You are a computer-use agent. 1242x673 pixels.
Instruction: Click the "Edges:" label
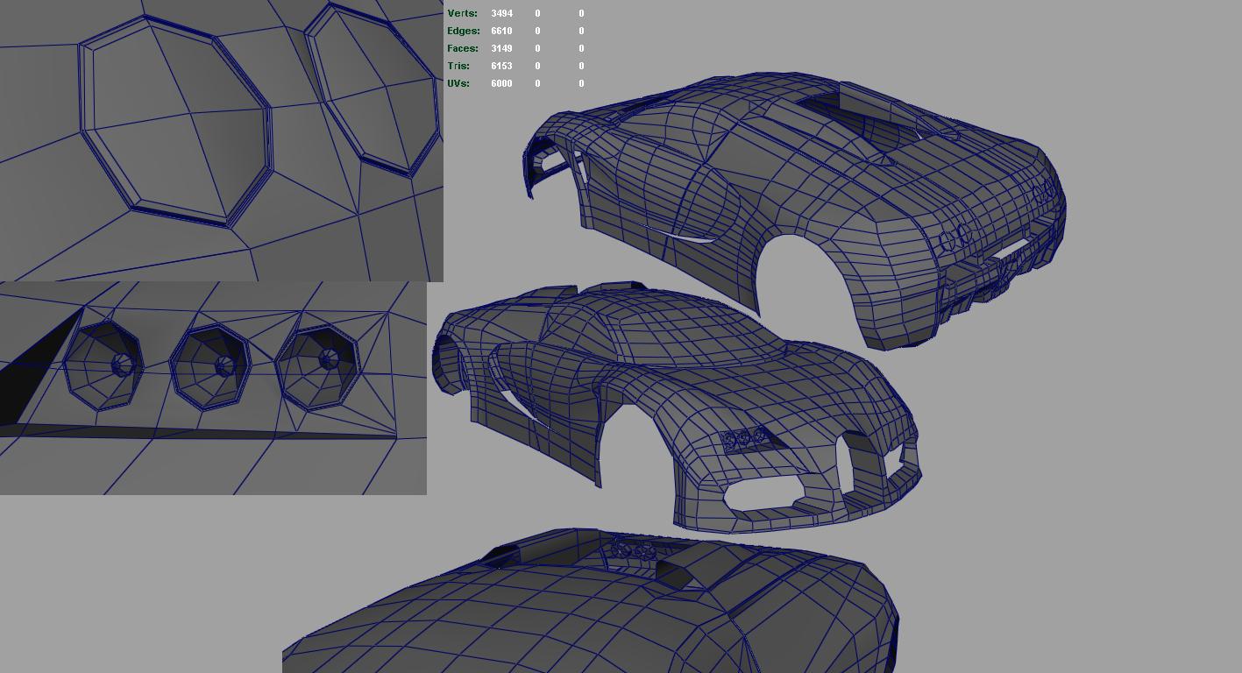point(464,31)
